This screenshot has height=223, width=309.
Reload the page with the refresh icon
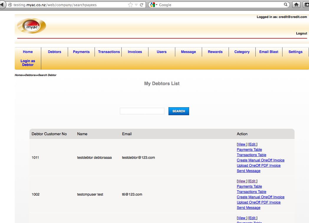tap(141, 5)
